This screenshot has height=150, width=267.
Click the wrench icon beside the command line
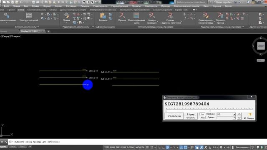(6, 142)
